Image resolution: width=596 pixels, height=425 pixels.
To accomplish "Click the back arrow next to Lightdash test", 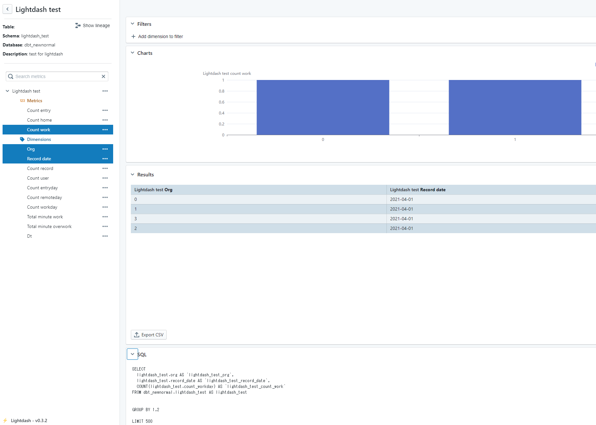I will pos(7,9).
